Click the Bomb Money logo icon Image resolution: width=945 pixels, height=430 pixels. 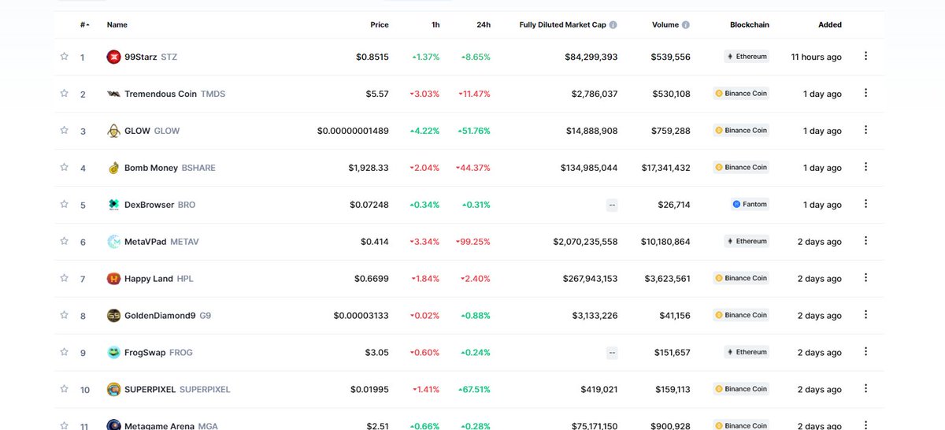113,168
